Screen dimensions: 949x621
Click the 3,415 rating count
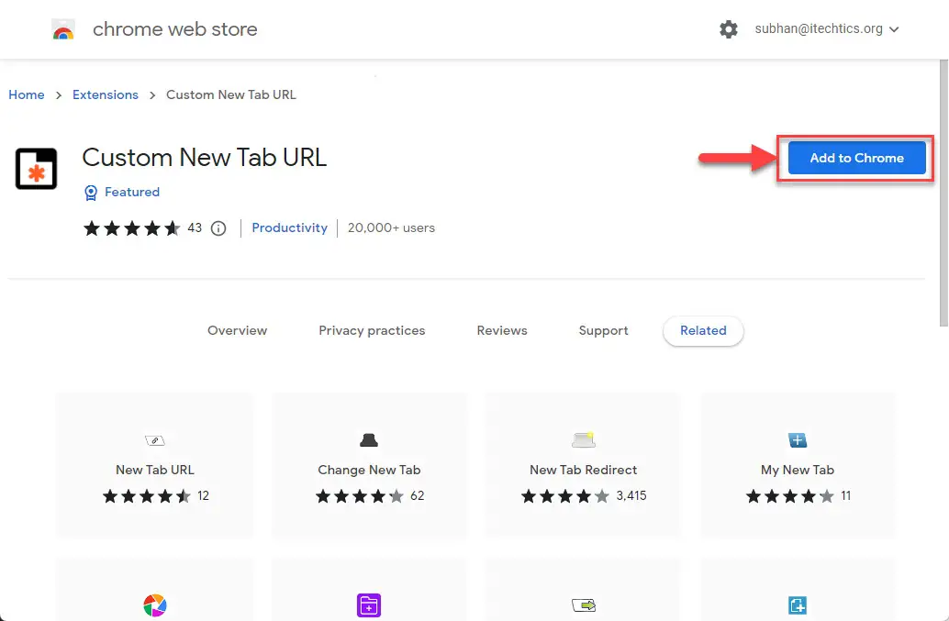[631, 496]
